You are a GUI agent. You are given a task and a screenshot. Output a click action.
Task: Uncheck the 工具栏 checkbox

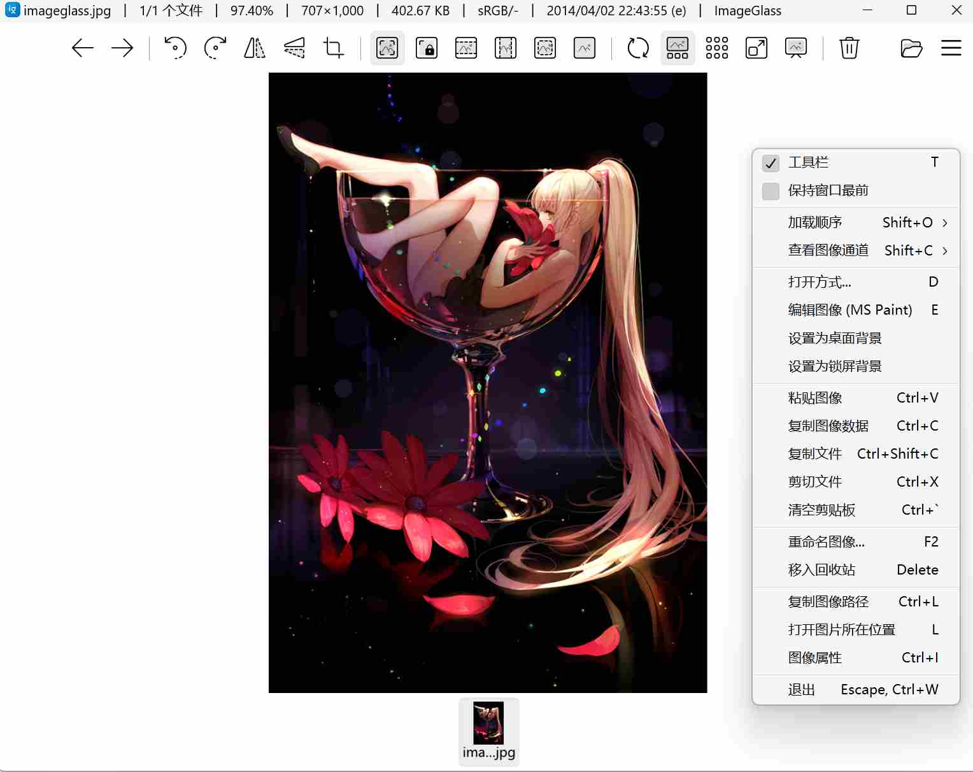(x=771, y=163)
